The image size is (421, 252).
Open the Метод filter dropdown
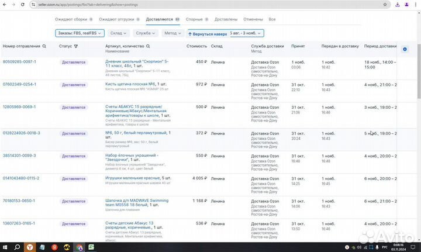(172, 33)
